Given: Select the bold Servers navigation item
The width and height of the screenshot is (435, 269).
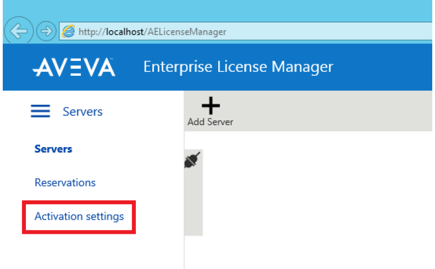Looking at the screenshot, I should (53, 149).
